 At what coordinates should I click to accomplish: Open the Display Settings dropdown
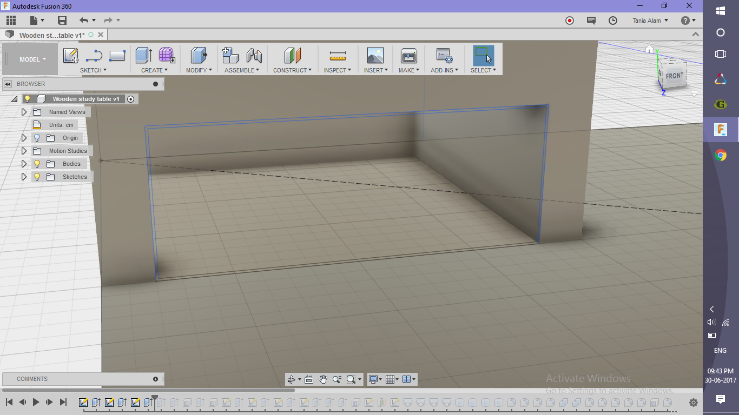tap(375, 379)
